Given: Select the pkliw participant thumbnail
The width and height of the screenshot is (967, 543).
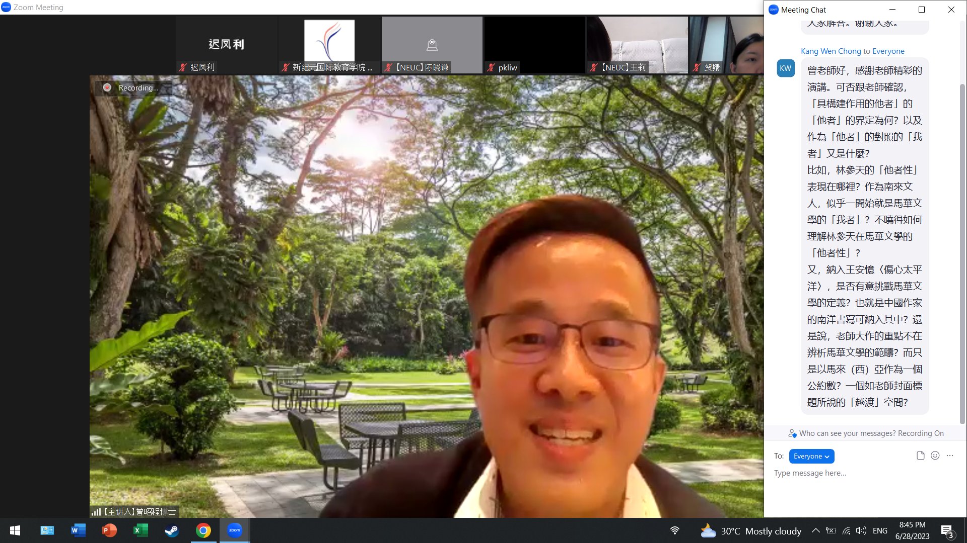Looking at the screenshot, I should coord(535,45).
